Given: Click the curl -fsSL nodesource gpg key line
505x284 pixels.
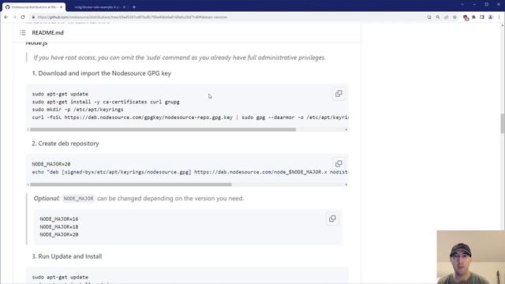Looking at the screenshot, I should point(190,118).
